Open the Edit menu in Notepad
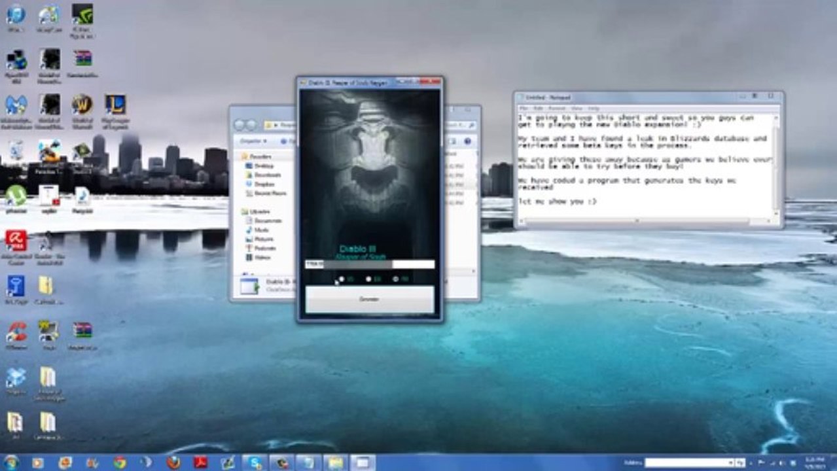This screenshot has height=471, width=837. click(540, 108)
